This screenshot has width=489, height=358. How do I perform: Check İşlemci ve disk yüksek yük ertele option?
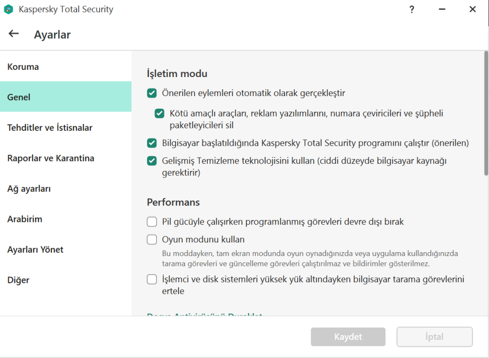(152, 279)
